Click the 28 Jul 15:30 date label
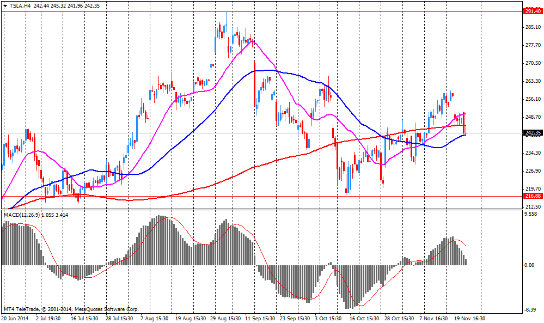This screenshot has height=323, width=544. (119, 319)
